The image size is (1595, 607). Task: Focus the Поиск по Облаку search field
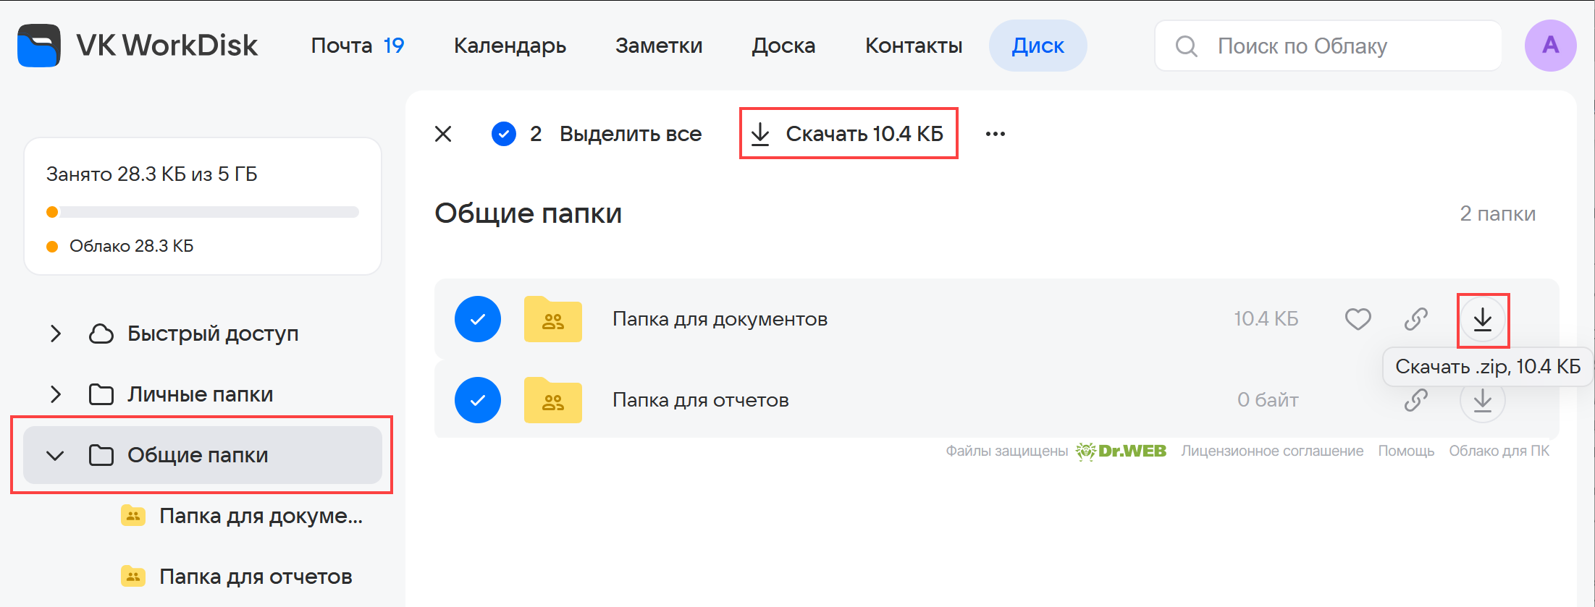(x=1339, y=46)
